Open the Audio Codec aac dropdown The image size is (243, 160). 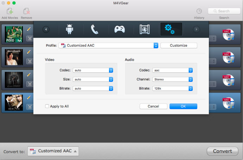pos(172,70)
